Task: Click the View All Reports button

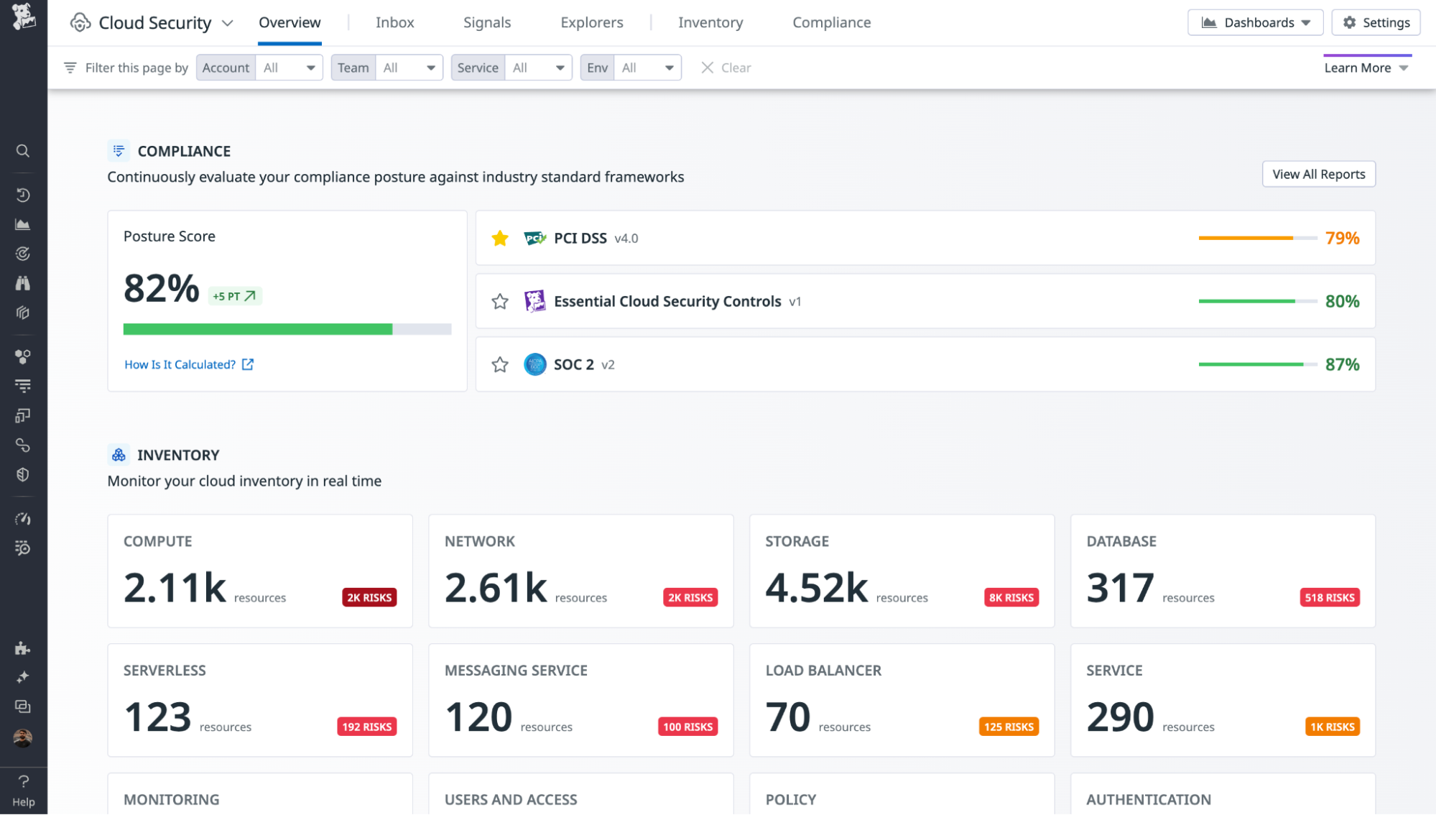Action: [1318, 174]
